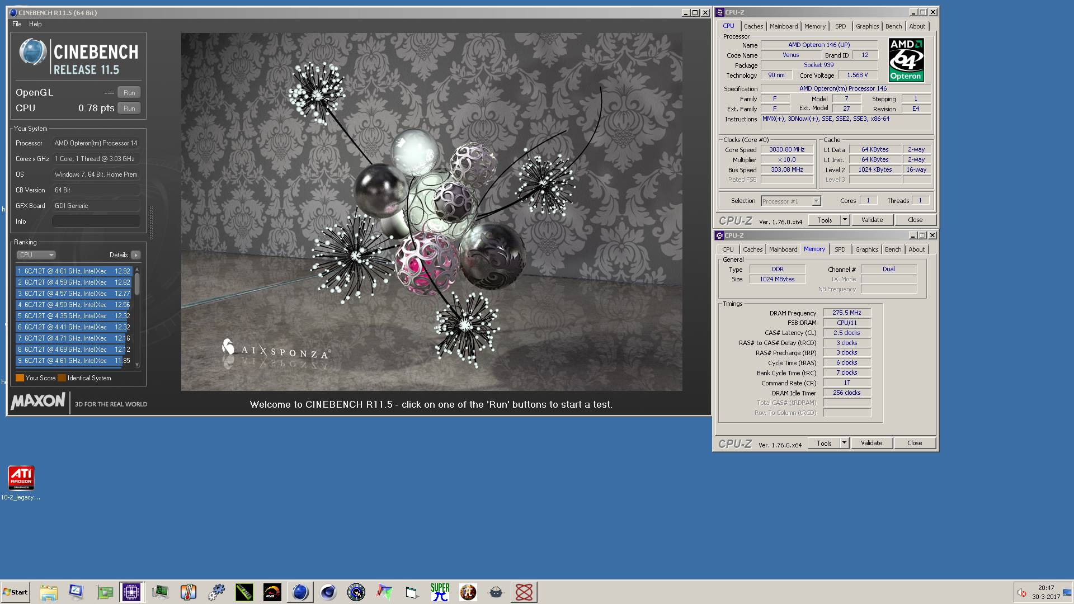
Task: Open the File menu in Cinebench
Action: pos(17,24)
